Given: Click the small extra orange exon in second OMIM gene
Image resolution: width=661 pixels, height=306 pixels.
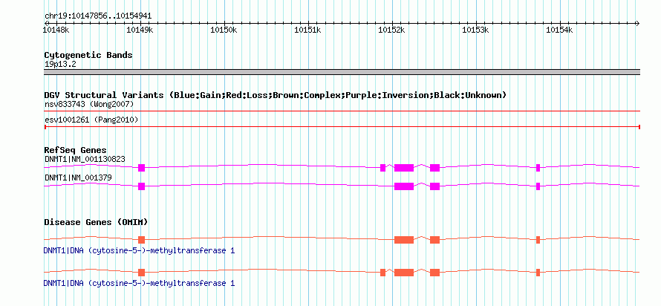Looking at the screenshot, I should [382, 273].
